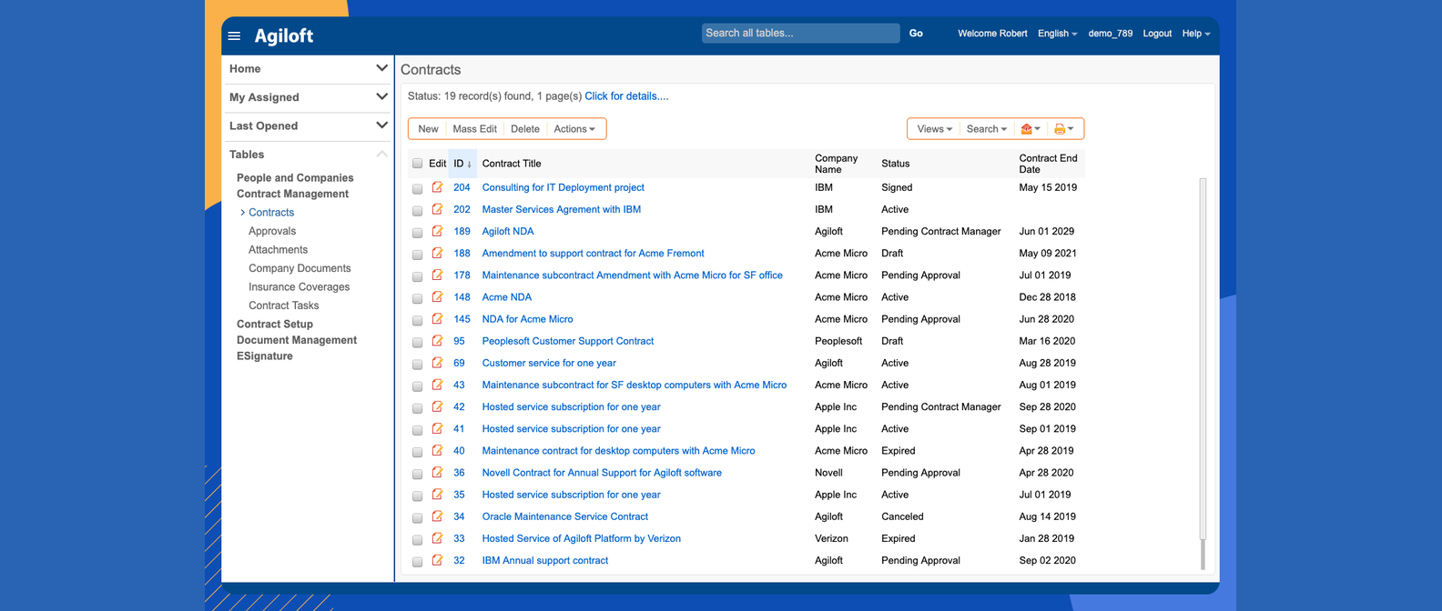Open the English language dropdown

(x=1057, y=34)
